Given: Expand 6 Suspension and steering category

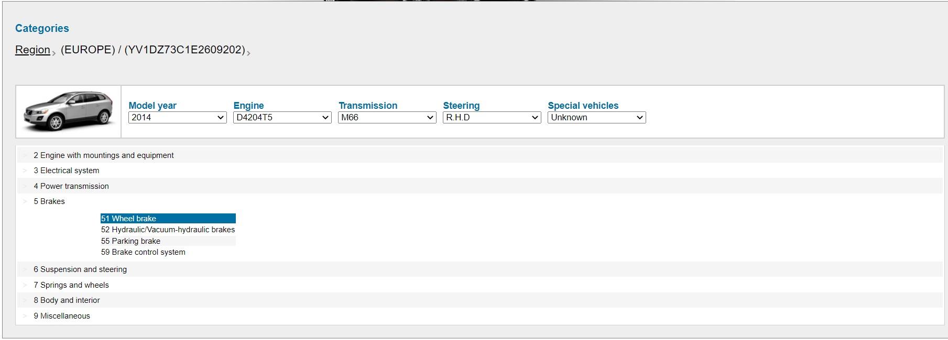Looking at the screenshot, I should pos(80,269).
